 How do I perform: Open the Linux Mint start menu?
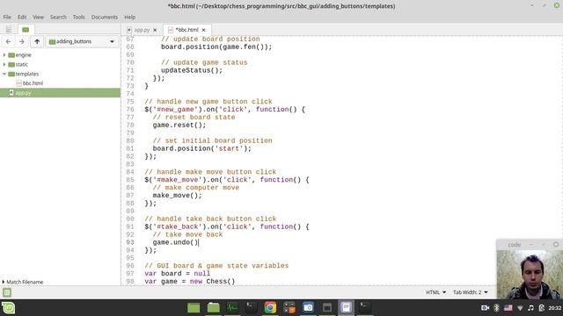coord(8,308)
